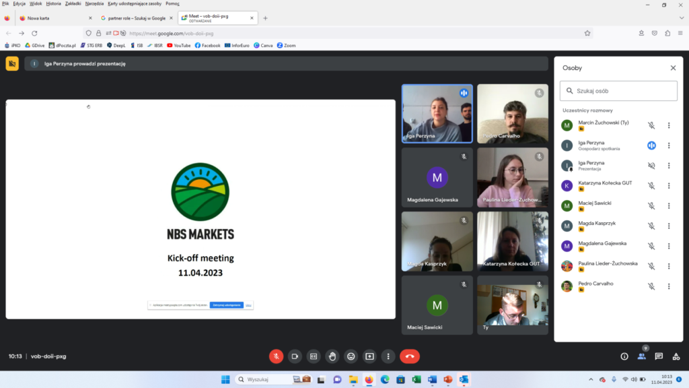Viewport: 689px width, 388px height.
Task: Select Pedro Carvalho video tile
Action: (x=512, y=113)
